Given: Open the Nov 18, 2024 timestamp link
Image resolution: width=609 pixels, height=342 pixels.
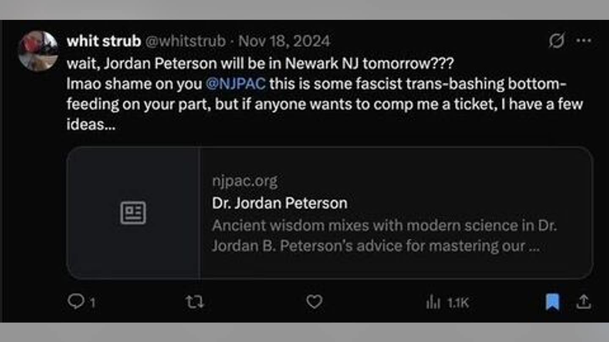Looking at the screenshot, I should tap(284, 41).
